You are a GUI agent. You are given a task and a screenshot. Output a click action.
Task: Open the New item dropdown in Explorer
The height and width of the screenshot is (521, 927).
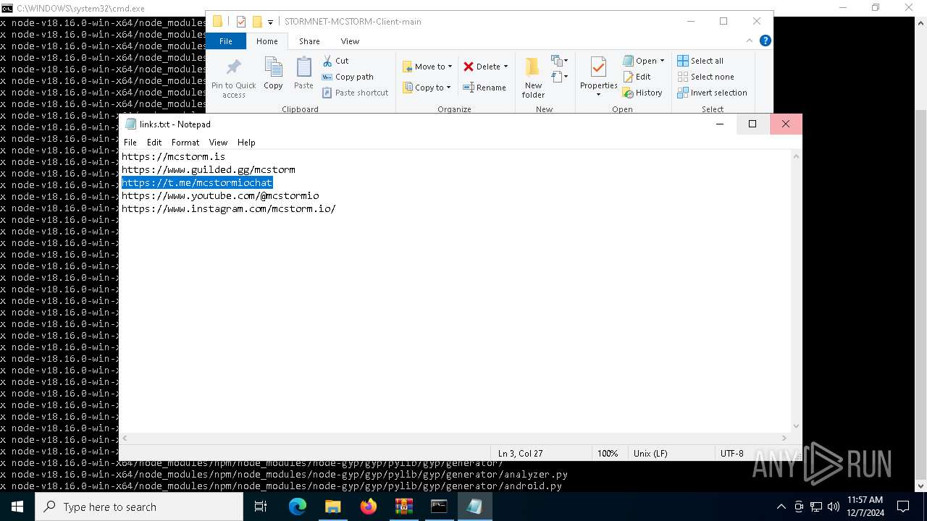click(x=559, y=61)
